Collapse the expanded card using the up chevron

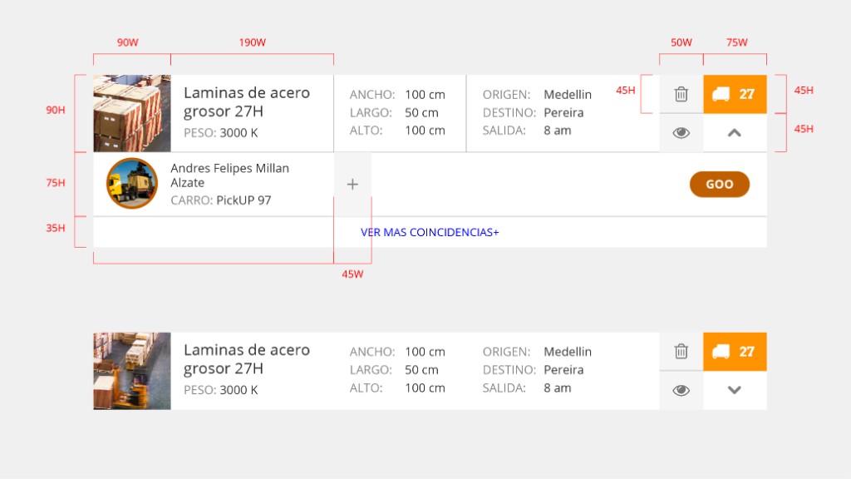coord(734,132)
